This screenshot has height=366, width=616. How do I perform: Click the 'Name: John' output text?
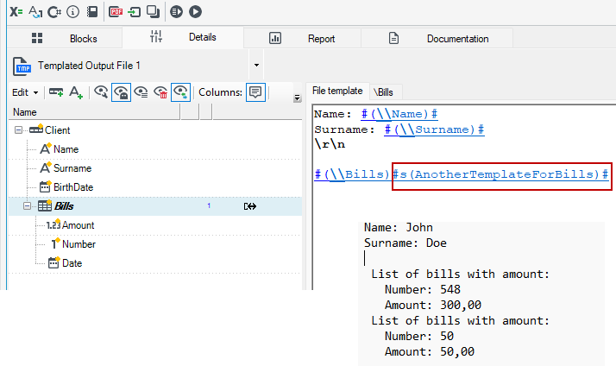coord(399,228)
